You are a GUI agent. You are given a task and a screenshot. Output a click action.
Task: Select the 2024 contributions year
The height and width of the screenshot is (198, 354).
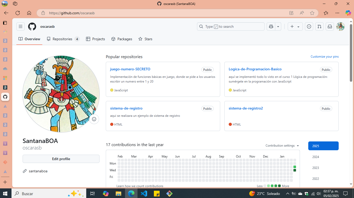tap(323, 157)
